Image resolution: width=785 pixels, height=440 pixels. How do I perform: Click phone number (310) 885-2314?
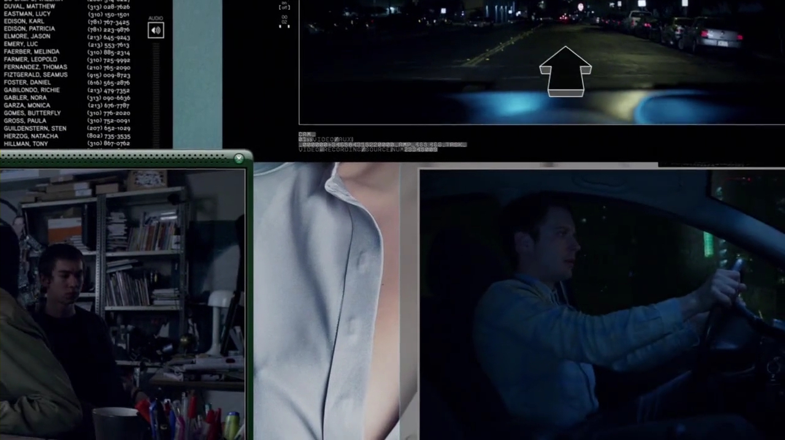(109, 52)
